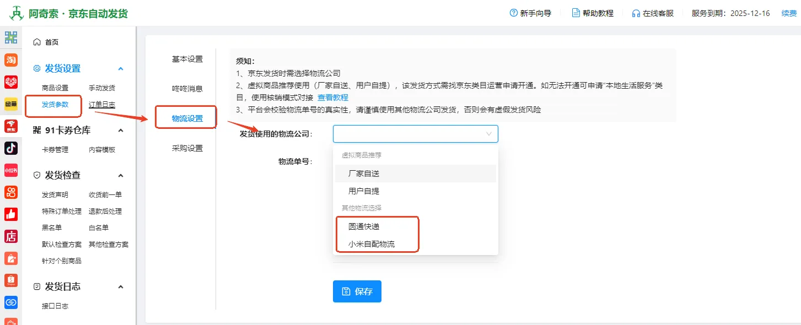The height and width of the screenshot is (325, 801).
Task: Switch to the 咚咚消息 tab
Action: pyautogui.click(x=187, y=89)
